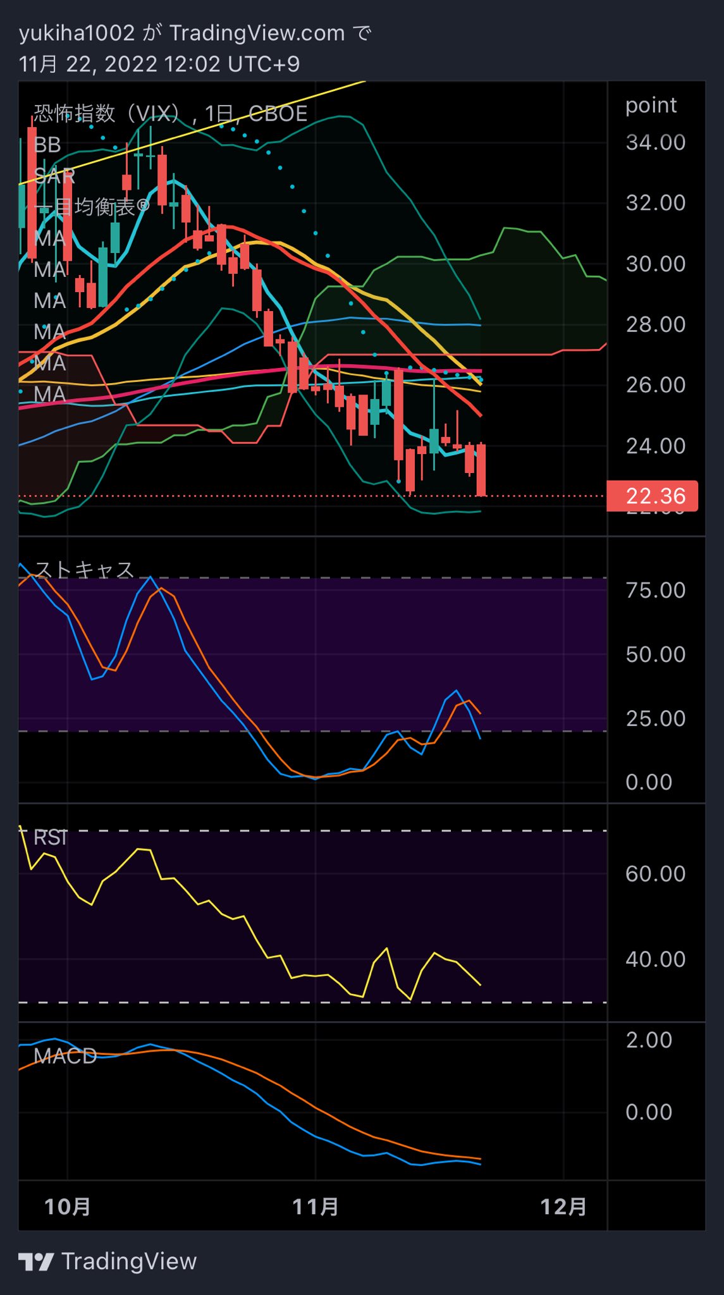Image resolution: width=724 pixels, height=1295 pixels.
Task: Click the 75.00 stochastic axis value
Action: pyautogui.click(x=656, y=590)
